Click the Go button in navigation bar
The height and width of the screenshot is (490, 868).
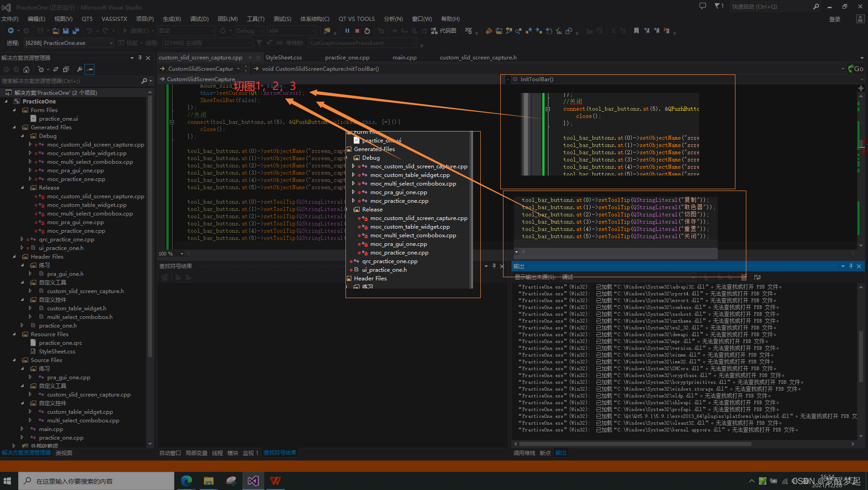tap(856, 69)
